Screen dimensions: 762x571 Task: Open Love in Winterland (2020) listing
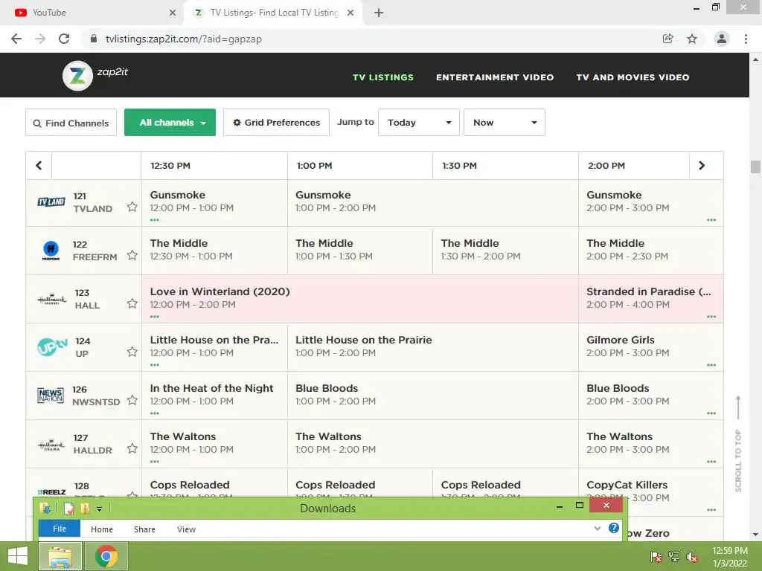click(x=360, y=299)
